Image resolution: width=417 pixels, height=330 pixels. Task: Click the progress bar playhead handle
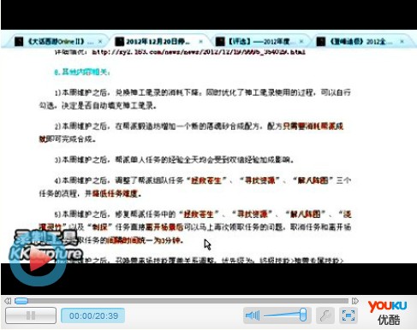[x=21, y=301]
